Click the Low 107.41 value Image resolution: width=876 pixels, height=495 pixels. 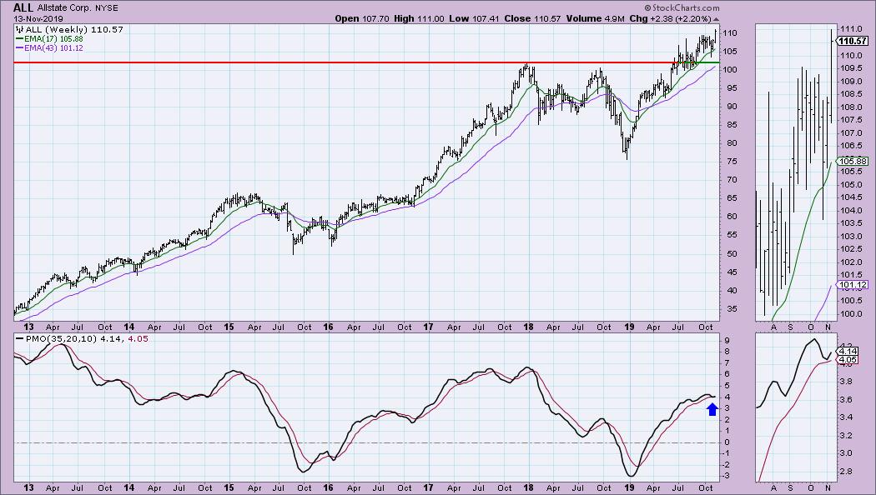click(475, 18)
